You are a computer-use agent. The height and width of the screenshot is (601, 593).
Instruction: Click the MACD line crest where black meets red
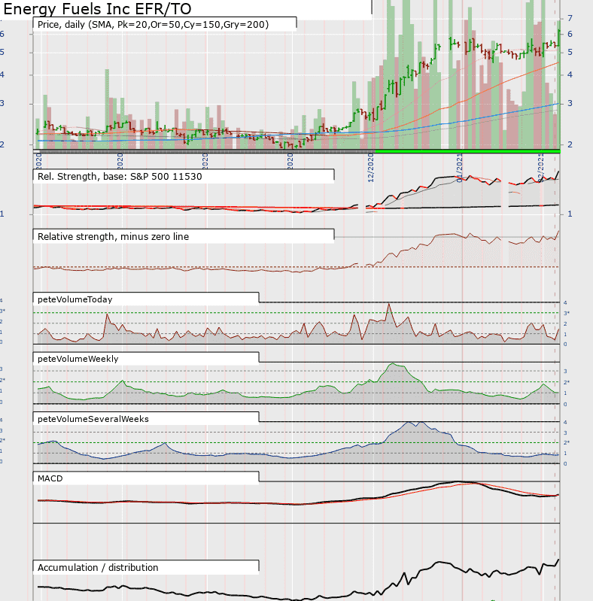(x=475, y=483)
